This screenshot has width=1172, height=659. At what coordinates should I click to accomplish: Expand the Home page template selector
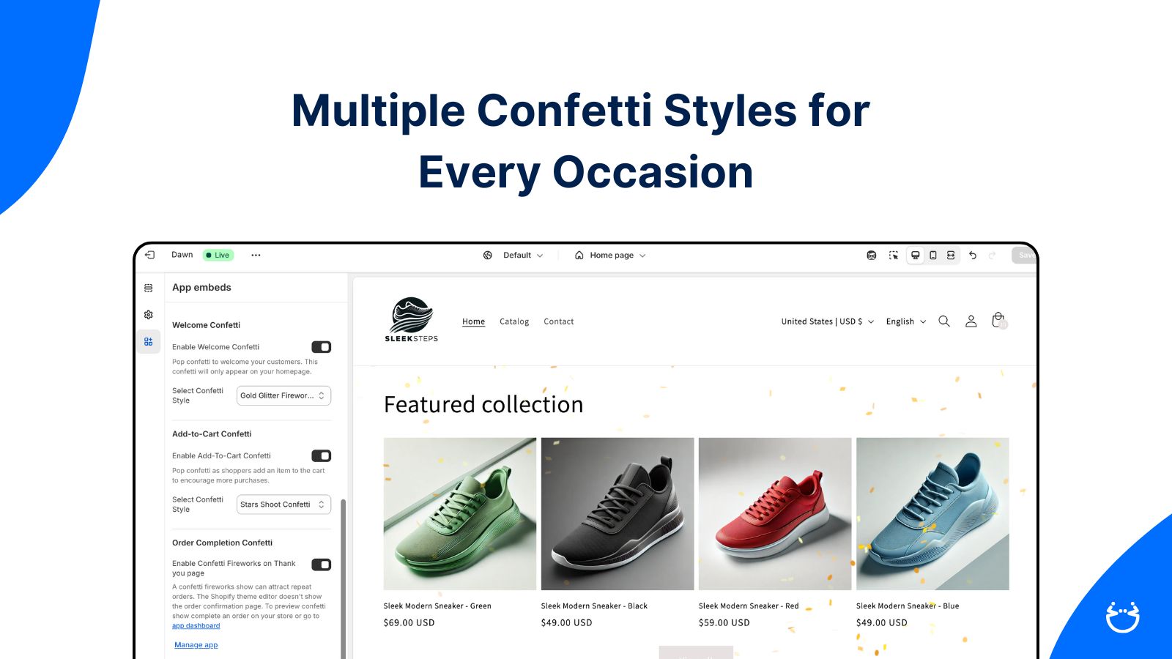click(x=611, y=256)
